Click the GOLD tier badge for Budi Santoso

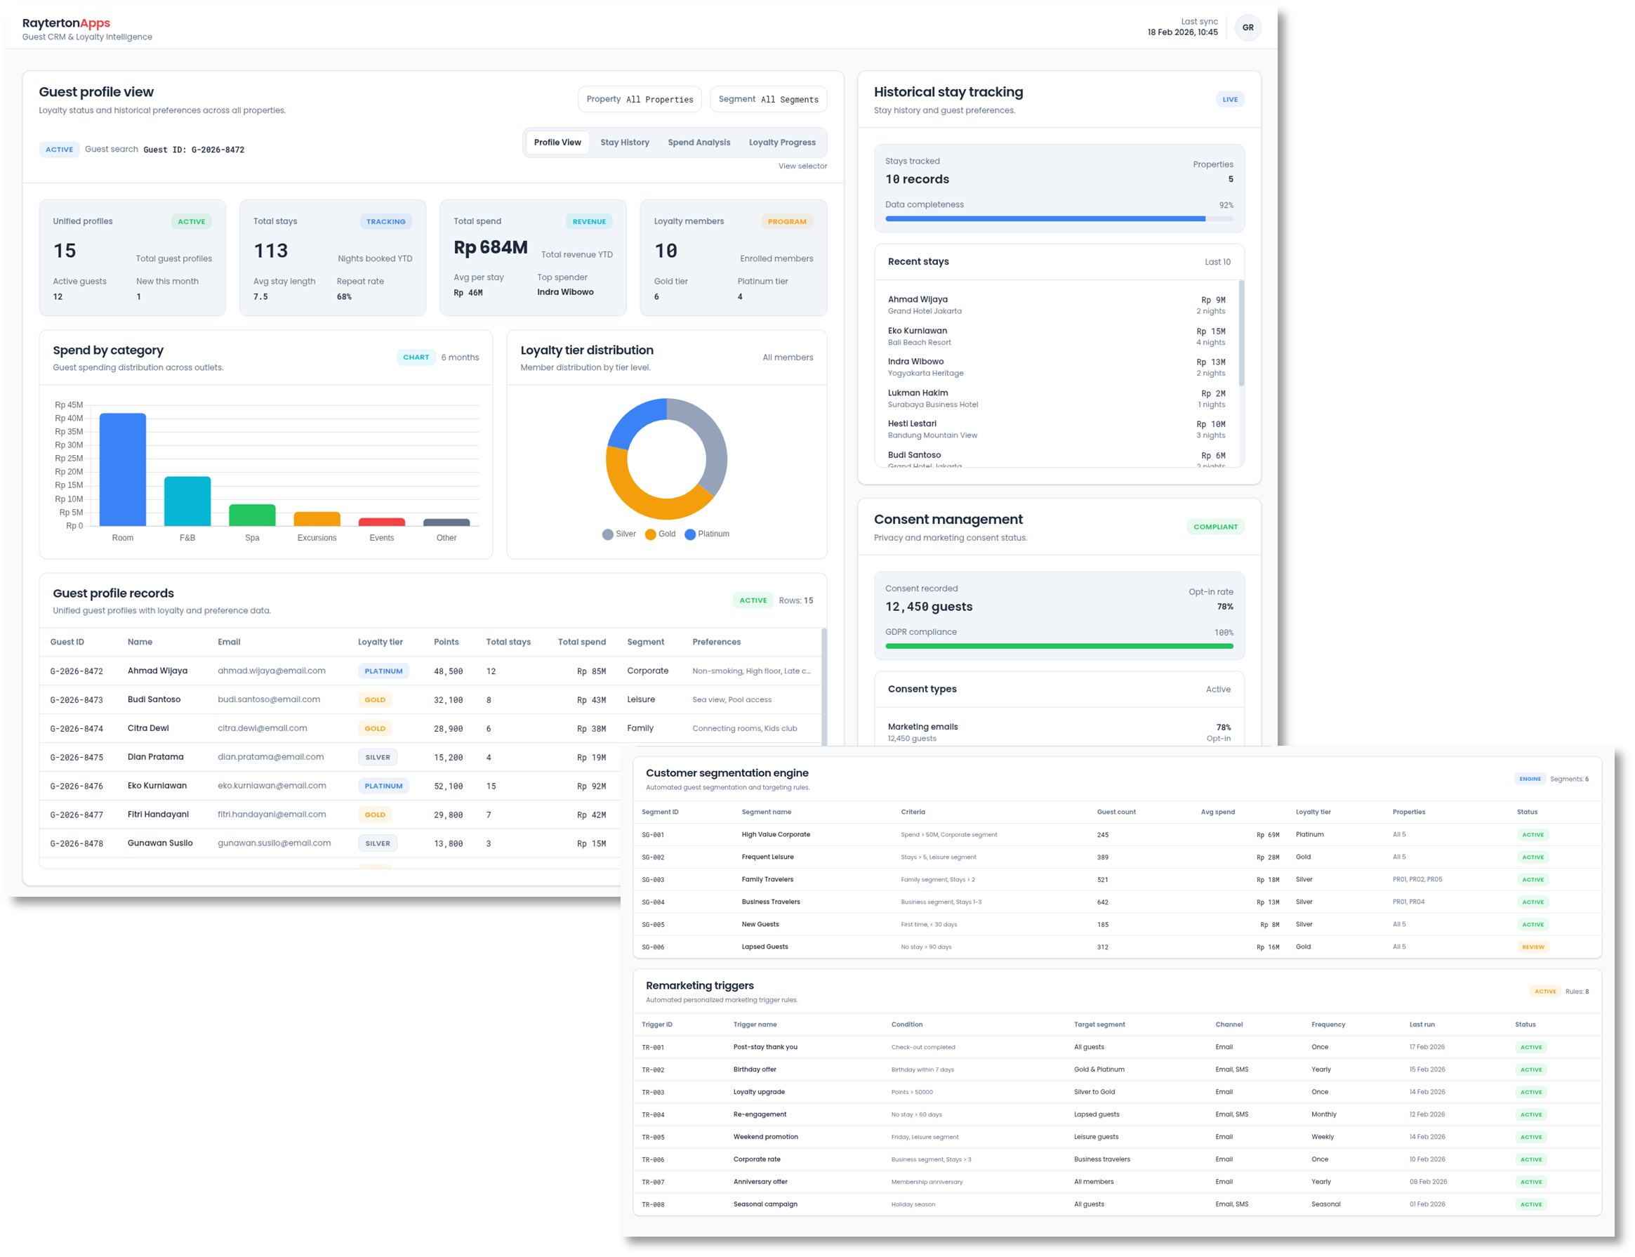tap(375, 699)
